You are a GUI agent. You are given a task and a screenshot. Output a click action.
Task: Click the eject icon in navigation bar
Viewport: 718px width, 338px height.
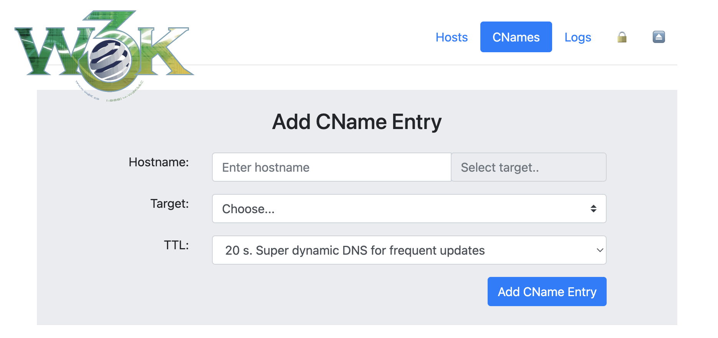(658, 37)
